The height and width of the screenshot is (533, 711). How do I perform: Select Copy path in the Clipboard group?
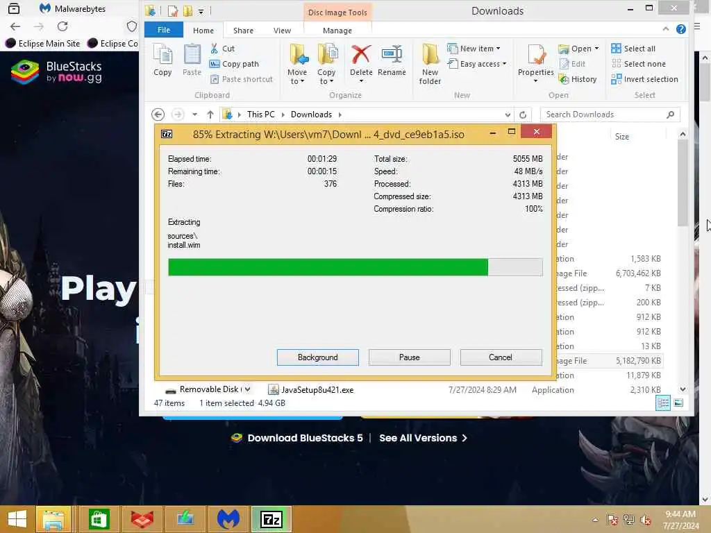tap(234, 64)
